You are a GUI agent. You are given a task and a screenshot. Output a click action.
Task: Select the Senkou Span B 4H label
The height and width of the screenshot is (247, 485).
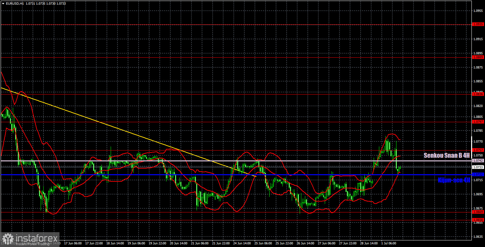click(x=447, y=155)
